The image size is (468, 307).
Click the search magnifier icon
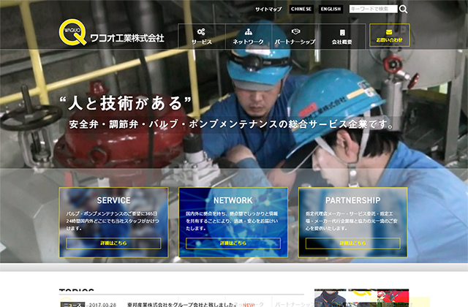point(403,10)
